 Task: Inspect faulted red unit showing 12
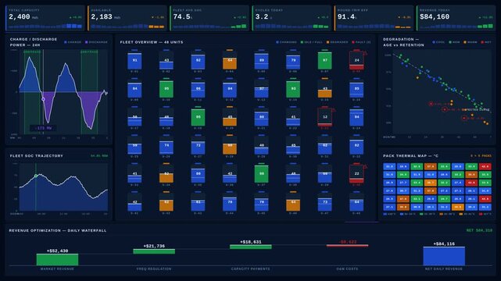click(x=324, y=117)
